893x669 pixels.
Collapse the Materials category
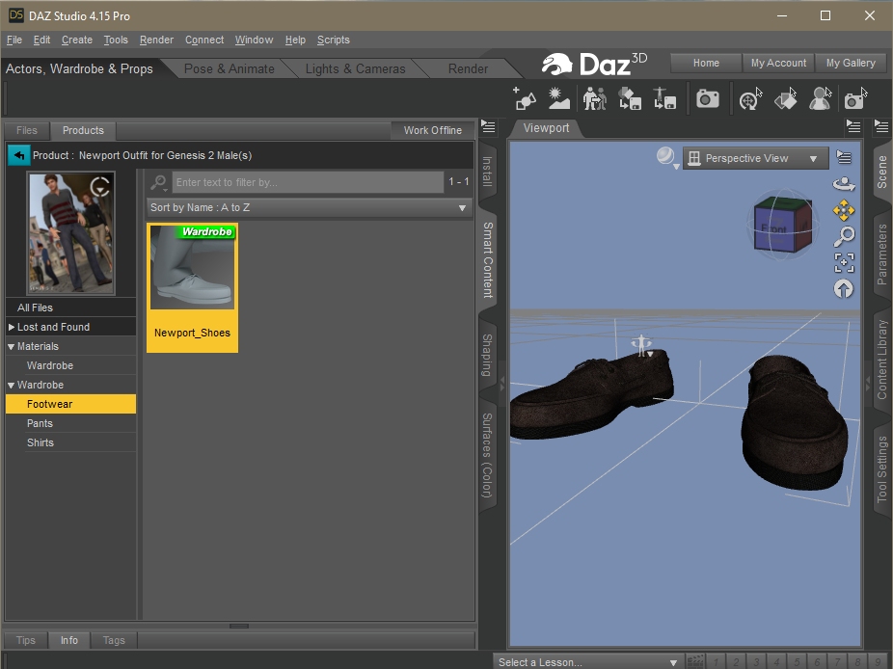12,346
